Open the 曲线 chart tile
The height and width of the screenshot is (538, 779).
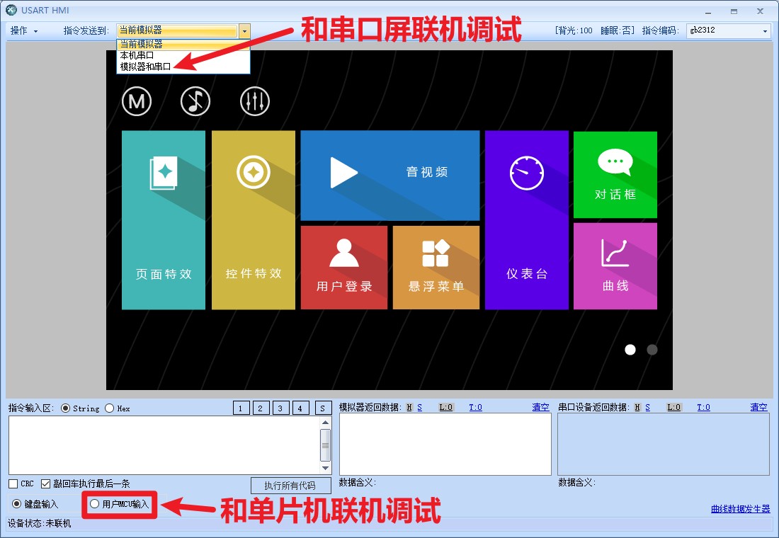pos(615,265)
